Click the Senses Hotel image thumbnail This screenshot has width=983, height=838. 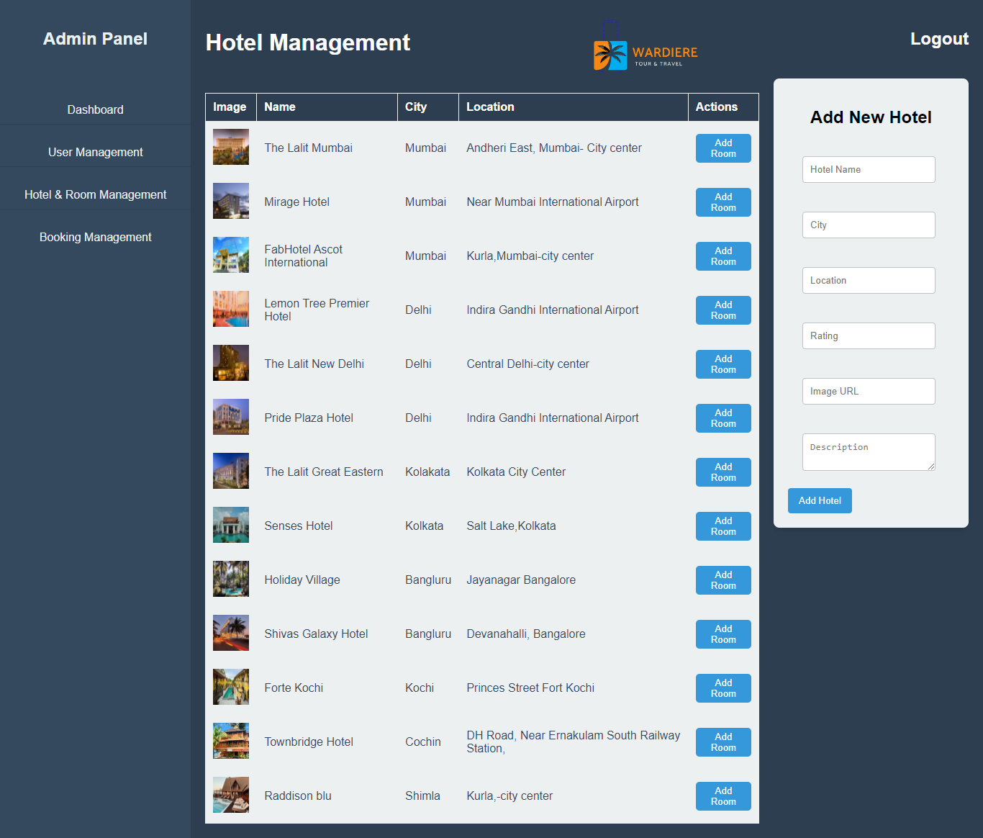pyautogui.click(x=230, y=526)
